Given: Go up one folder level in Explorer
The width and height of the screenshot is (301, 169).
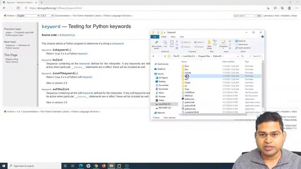Looking at the screenshot, I should [165, 56].
